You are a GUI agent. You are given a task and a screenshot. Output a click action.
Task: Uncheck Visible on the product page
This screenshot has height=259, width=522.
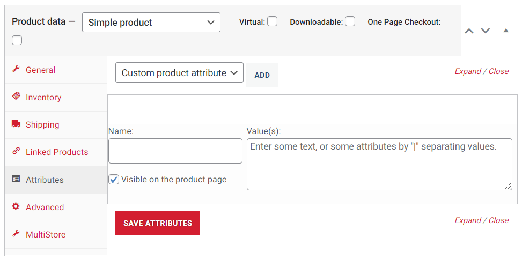pos(114,180)
